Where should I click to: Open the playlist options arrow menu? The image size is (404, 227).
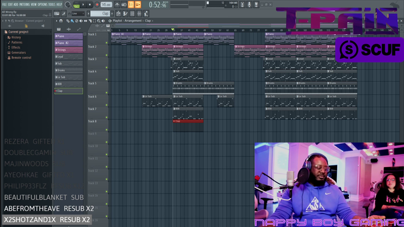pyautogui.click(x=57, y=21)
